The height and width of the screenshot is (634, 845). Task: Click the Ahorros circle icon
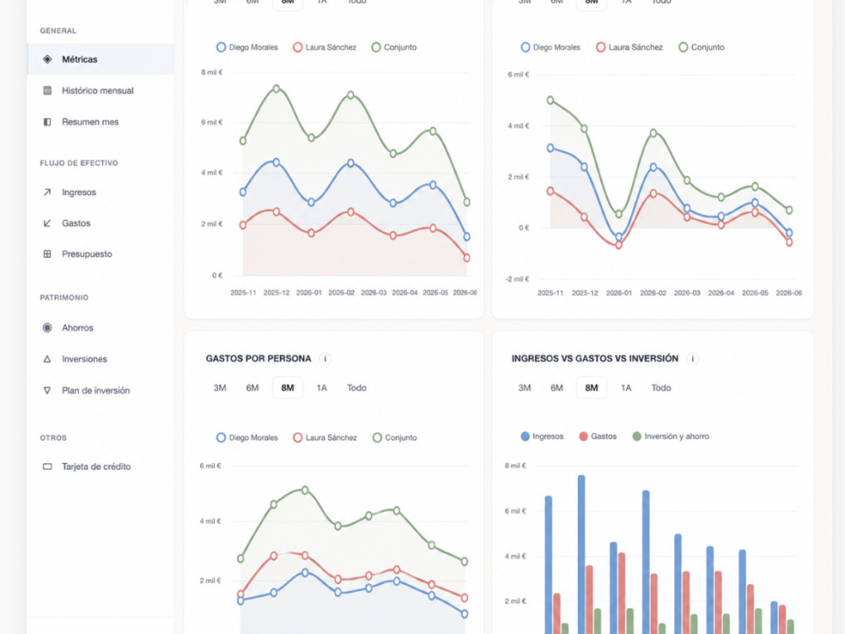pyautogui.click(x=47, y=328)
